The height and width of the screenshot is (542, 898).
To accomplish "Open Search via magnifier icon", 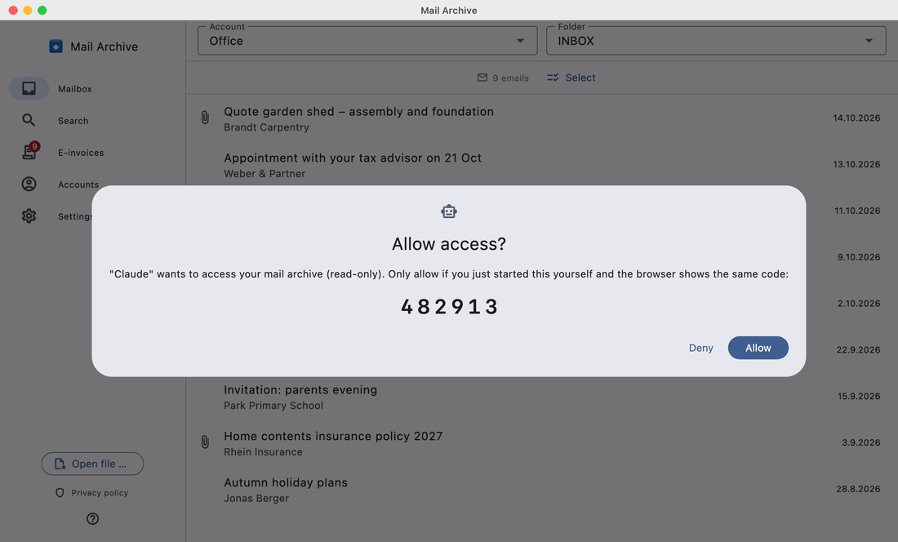I will coord(29,120).
